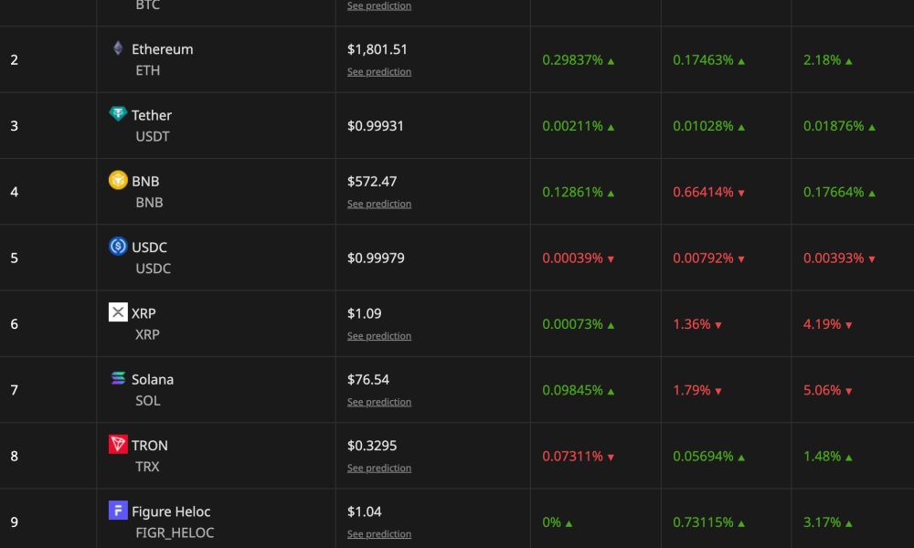The width and height of the screenshot is (914, 548).
Task: Click BNB price $572.47
Action: click(x=372, y=182)
